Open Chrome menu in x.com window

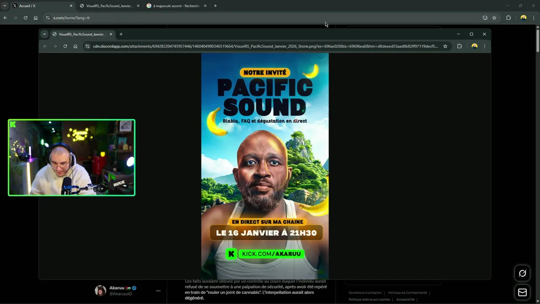[534, 18]
